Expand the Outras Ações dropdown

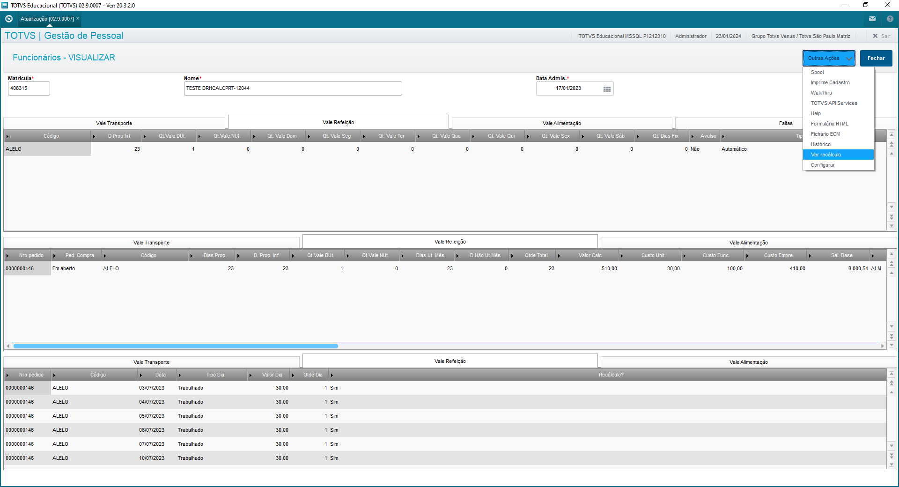tap(829, 58)
